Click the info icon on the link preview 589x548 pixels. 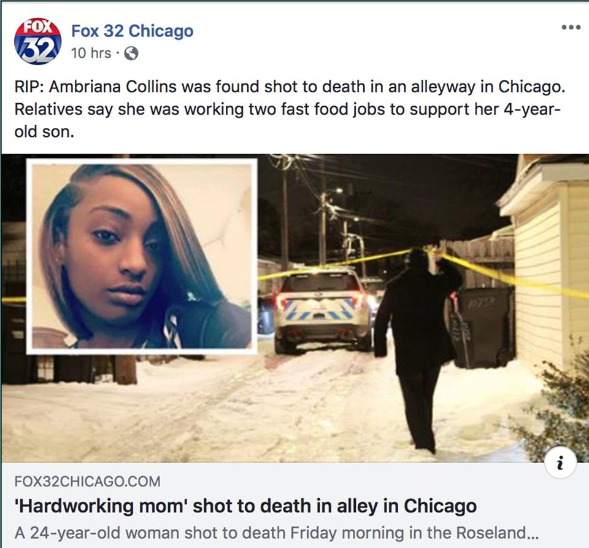pyautogui.click(x=560, y=462)
